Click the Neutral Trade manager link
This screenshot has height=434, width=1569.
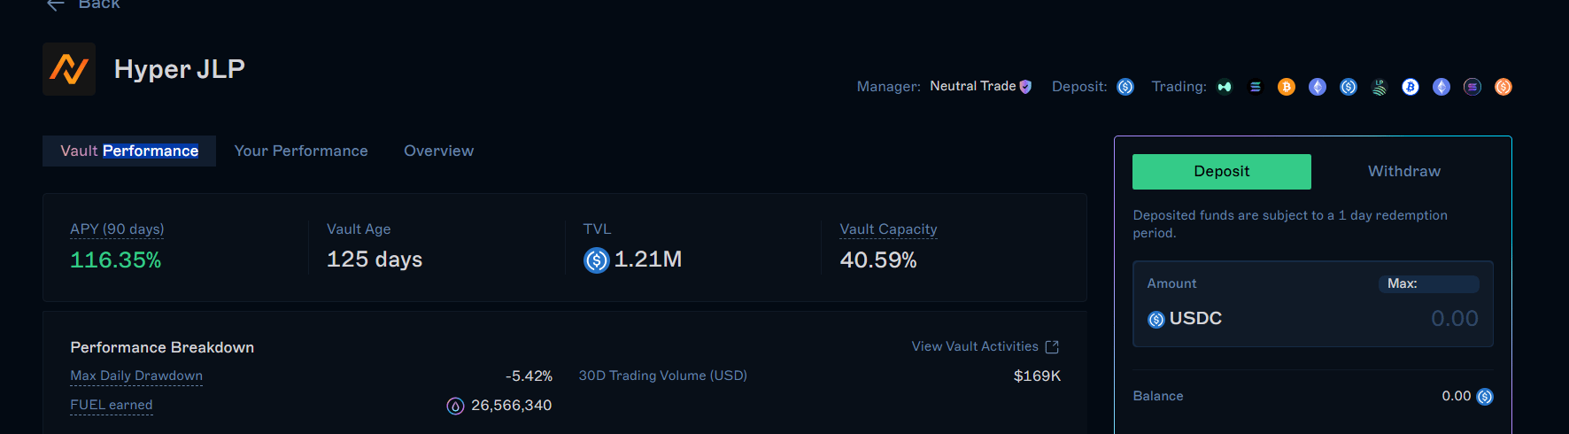[972, 87]
